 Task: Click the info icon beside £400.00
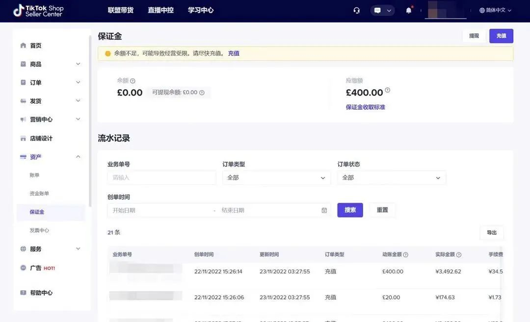pyautogui.click(x=388, y=90)
